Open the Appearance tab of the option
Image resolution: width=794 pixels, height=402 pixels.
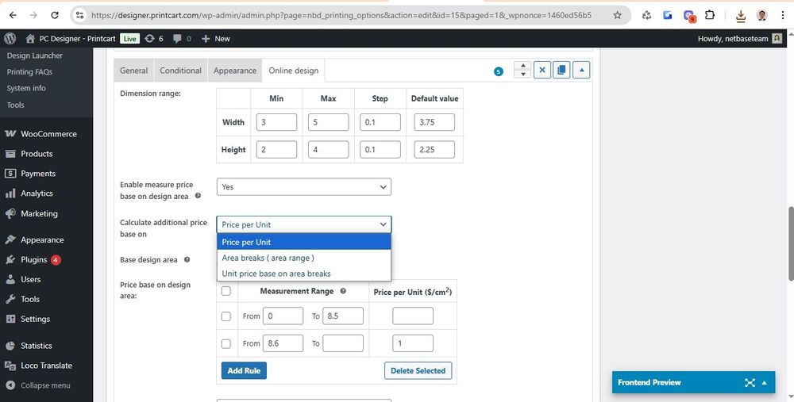click(235, 71)
